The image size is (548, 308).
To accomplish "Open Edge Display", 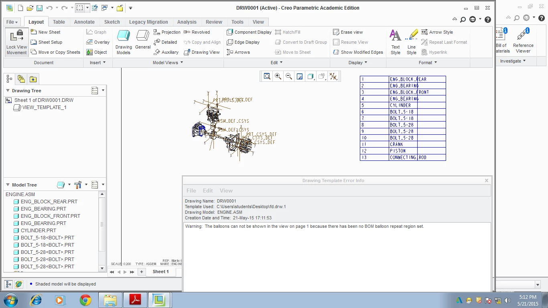I will 243,42.
